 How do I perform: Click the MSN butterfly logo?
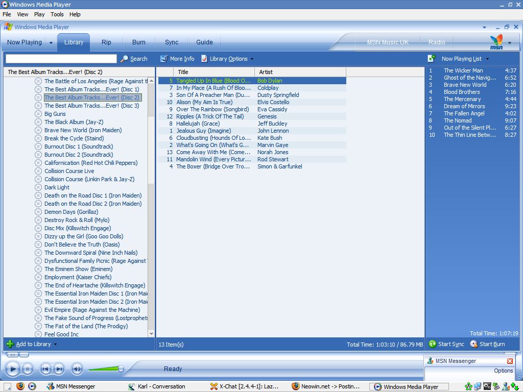point(496,42)
